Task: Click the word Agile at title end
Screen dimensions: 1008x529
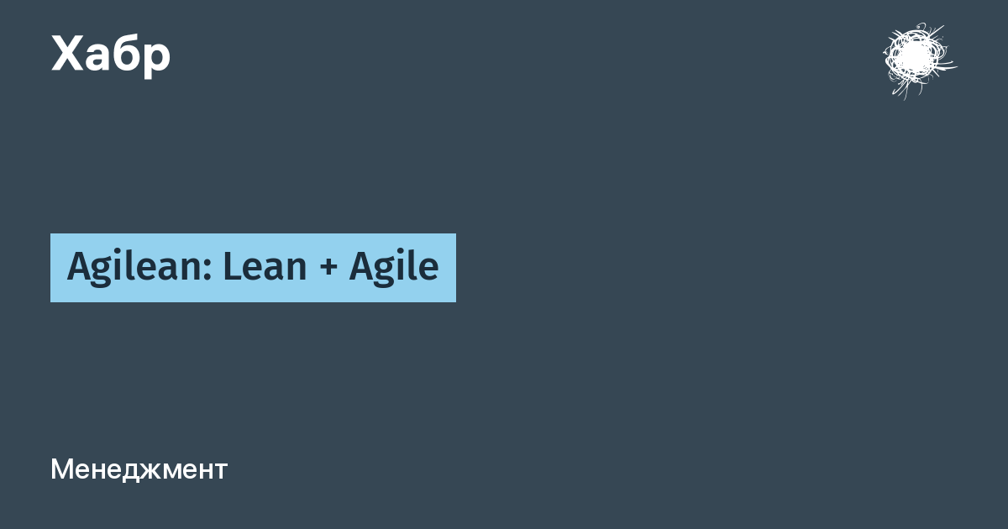Action: (394, 268)
